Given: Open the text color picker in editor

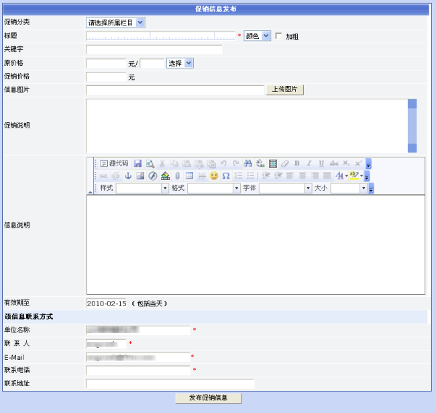Looking at the screenshot, I should [x=340, y=176].
